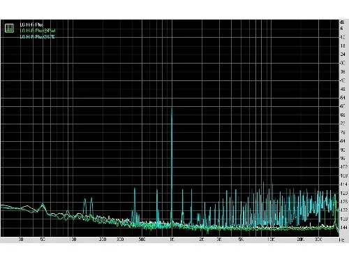Image resolution: width=349 pixels, height=262 pixels.
Task: Click the dB unit label
Action: tap(342, 22)
